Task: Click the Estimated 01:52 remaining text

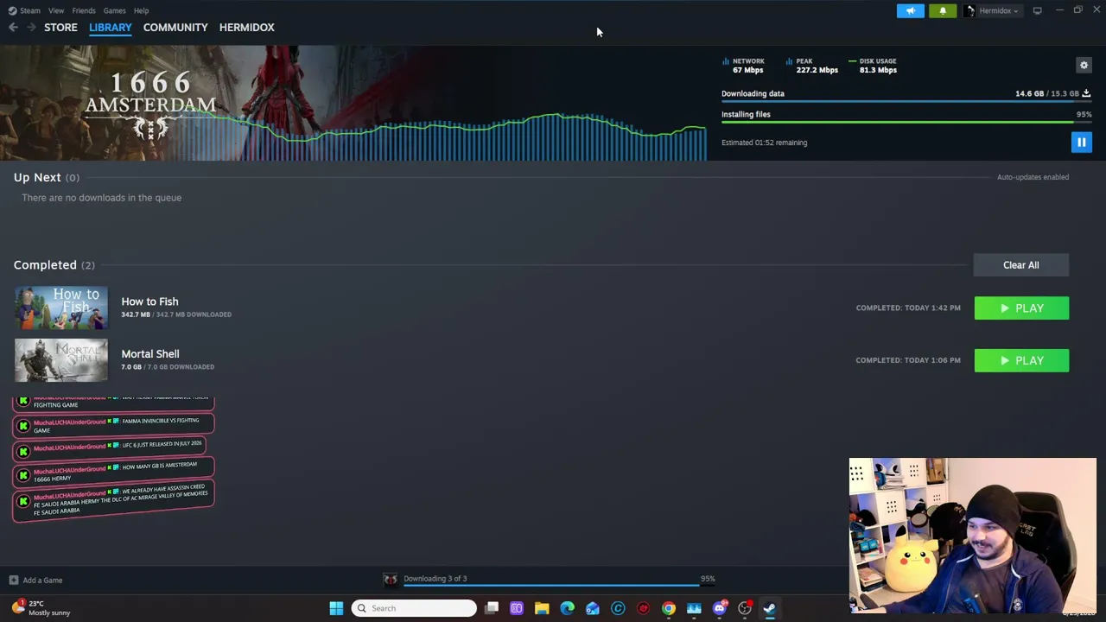Action: tap(764, 143)
